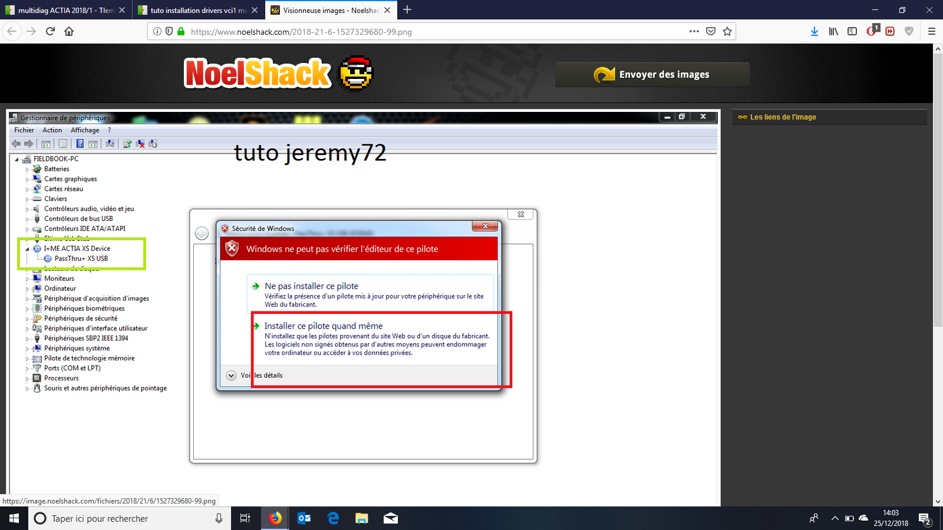Click the NoelShack logo
Viewport: 943px width, 530px height.
279,74
